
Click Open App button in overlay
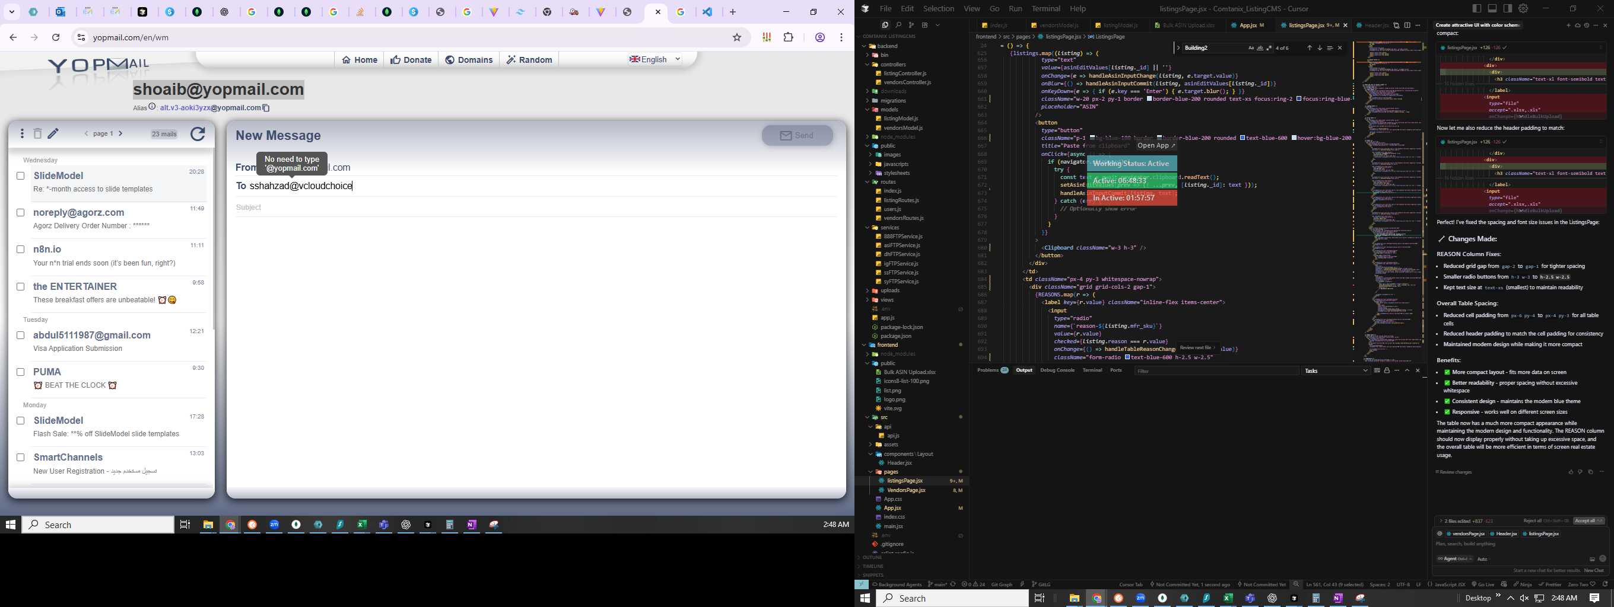tap(1156, 145)
